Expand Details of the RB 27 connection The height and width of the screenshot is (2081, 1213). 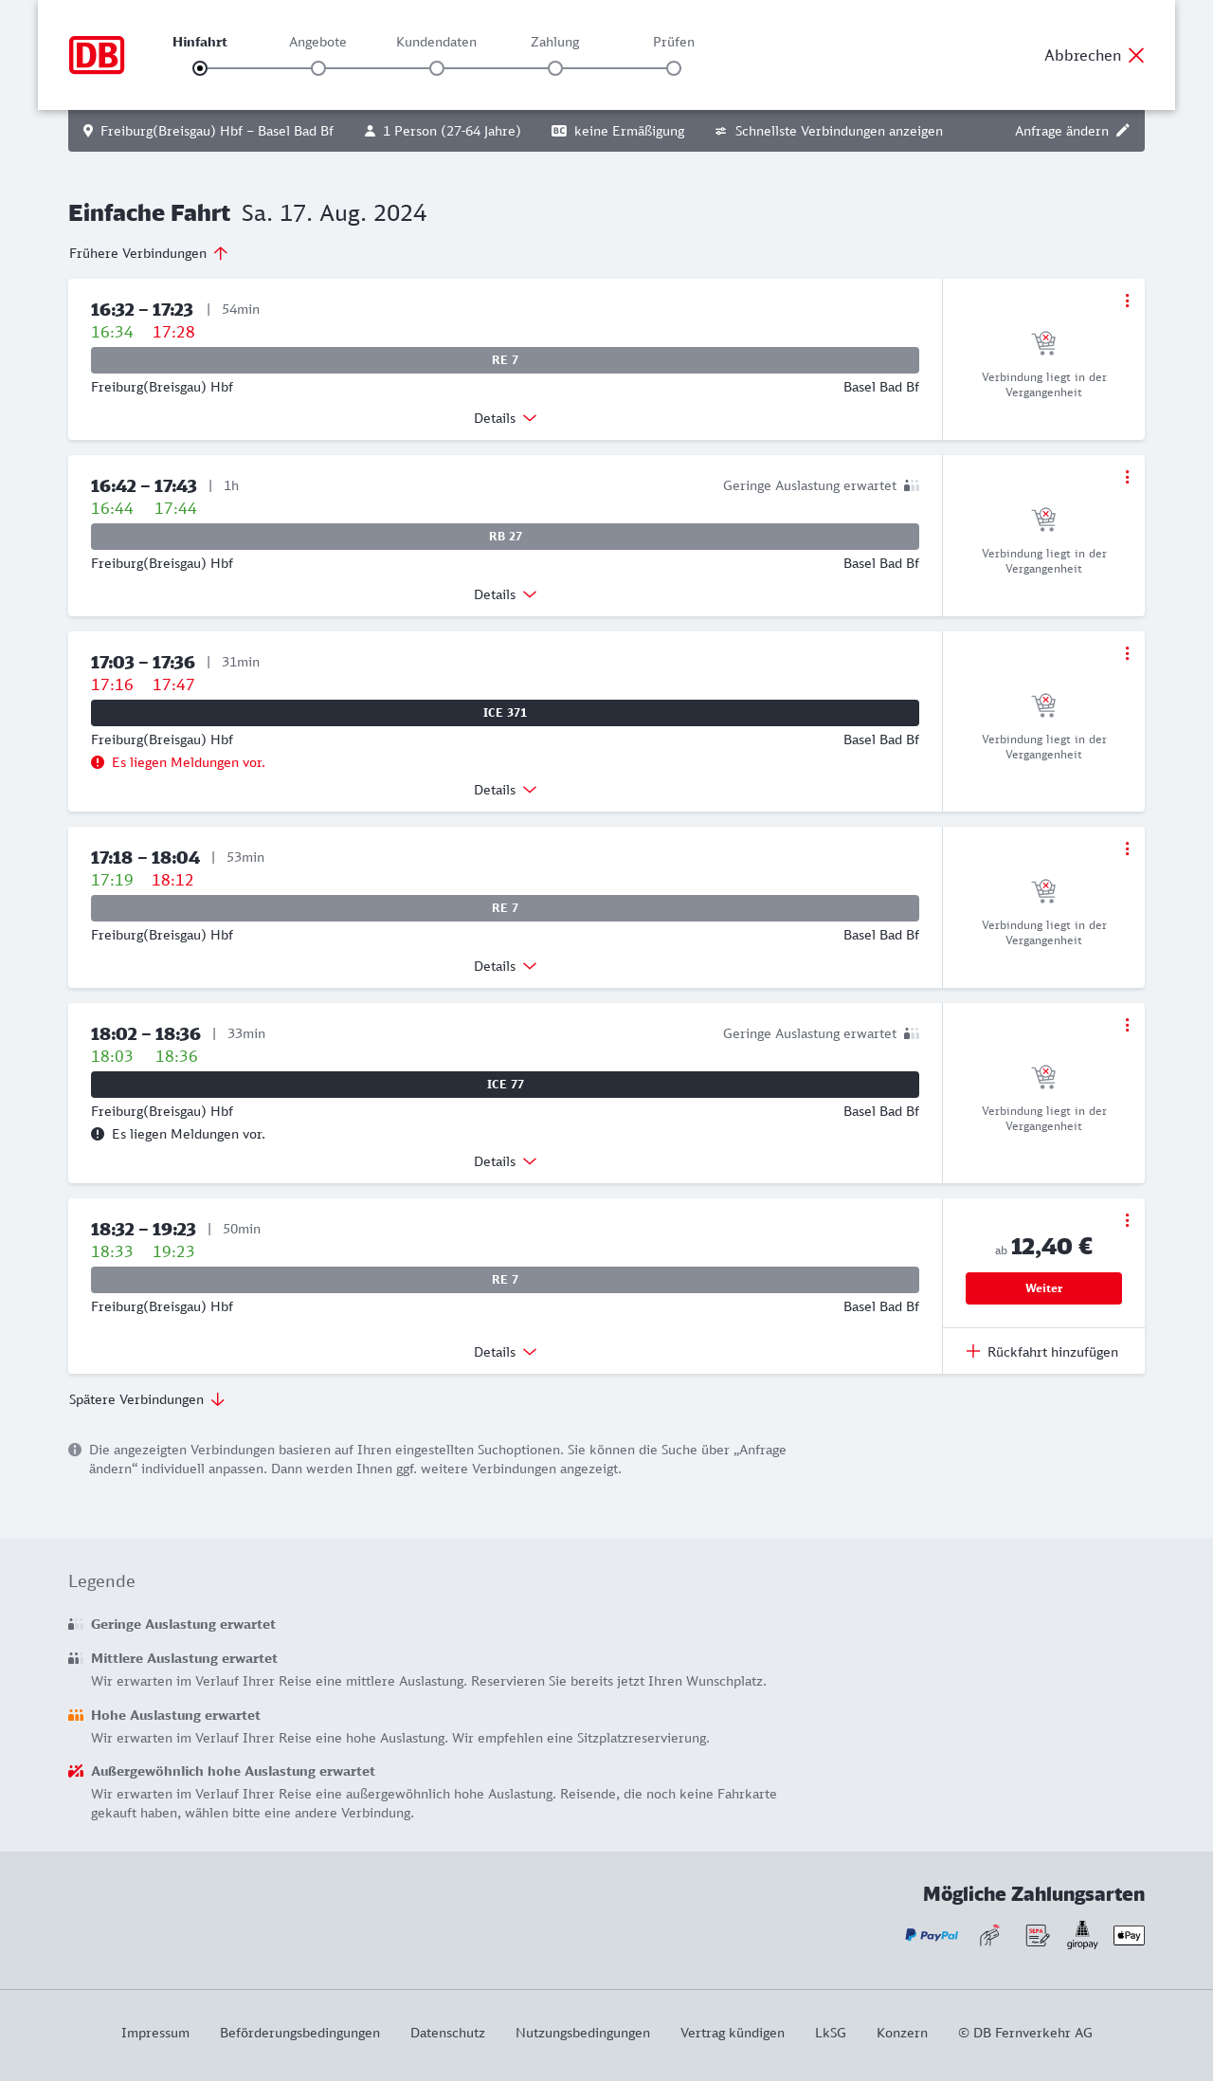[x=505, y=594]
